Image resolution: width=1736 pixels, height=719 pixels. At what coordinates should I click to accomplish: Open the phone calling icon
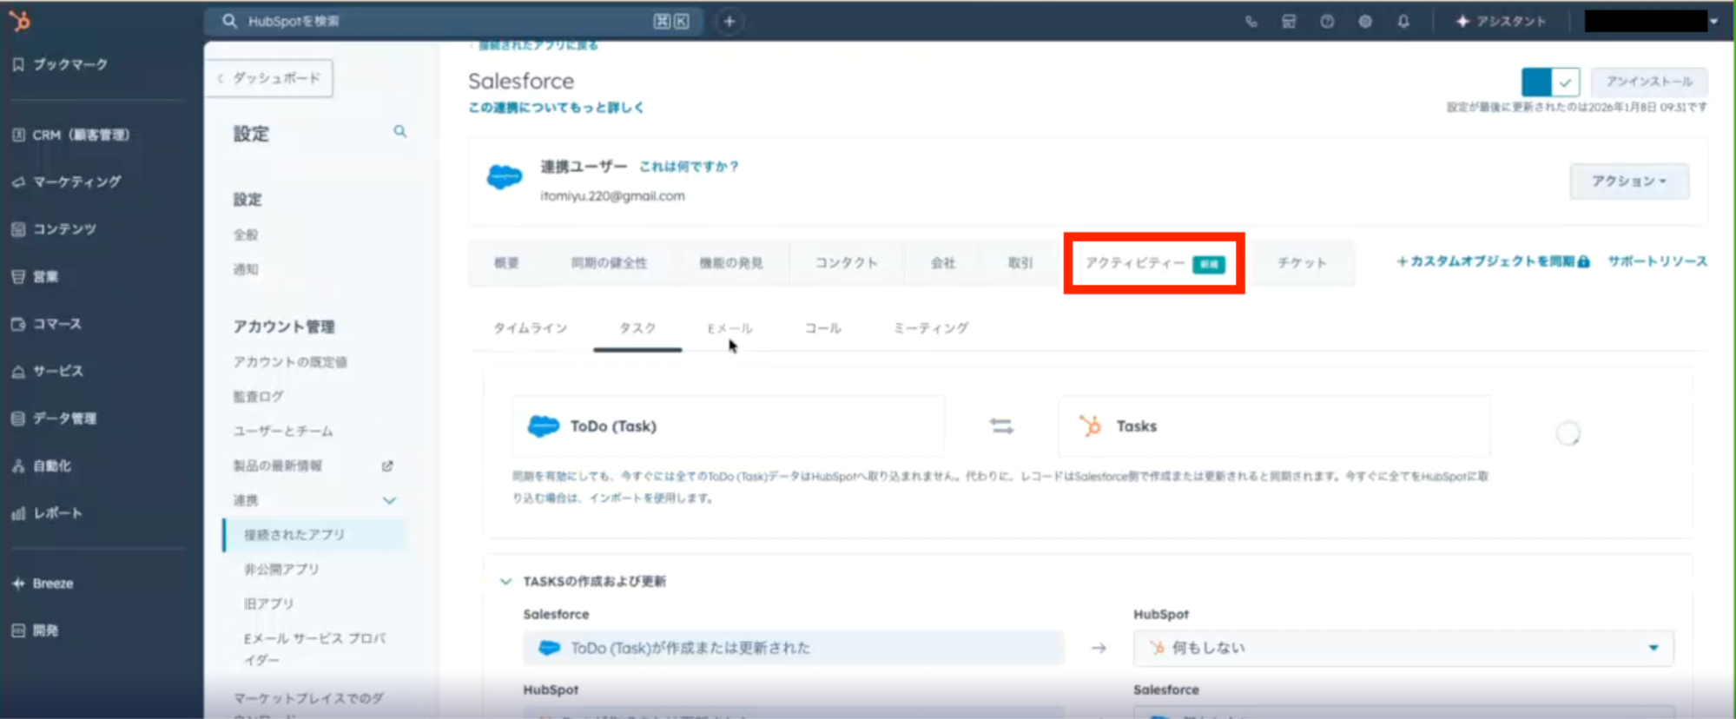(1251, 22)
